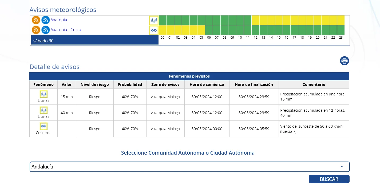Open the Axarquía - Costa zone link

tap(66, 30)
